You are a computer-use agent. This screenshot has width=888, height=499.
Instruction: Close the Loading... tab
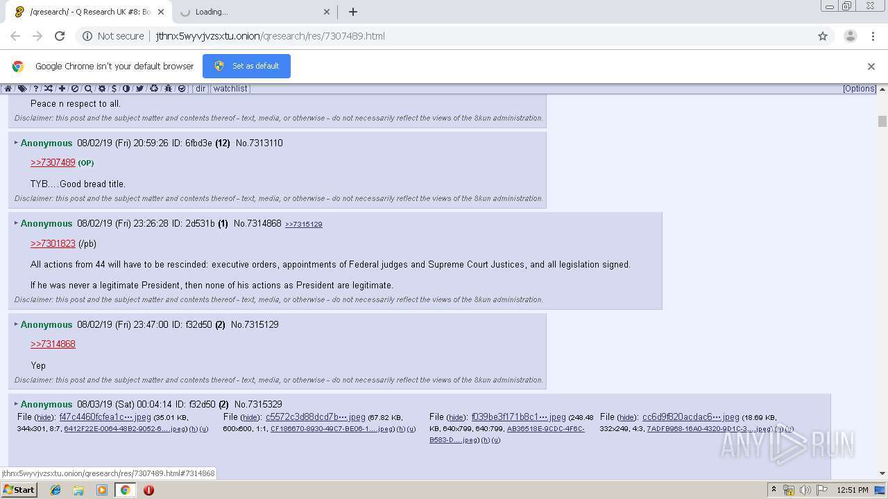pos(327,12)
